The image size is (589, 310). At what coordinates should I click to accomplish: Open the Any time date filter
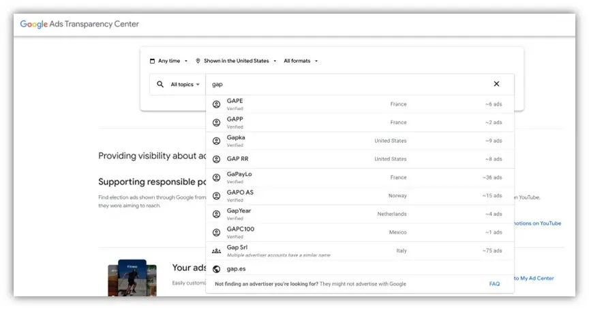pos(168,61)
